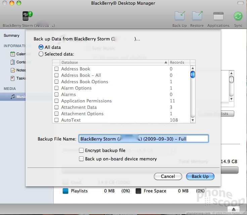Sort by the Database column header
This screenshot has width=247, height=215.
tap(114, 62)
